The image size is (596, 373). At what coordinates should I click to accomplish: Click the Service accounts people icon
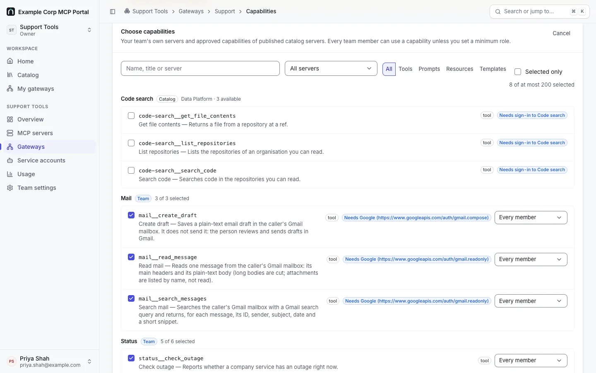(10, 160)
